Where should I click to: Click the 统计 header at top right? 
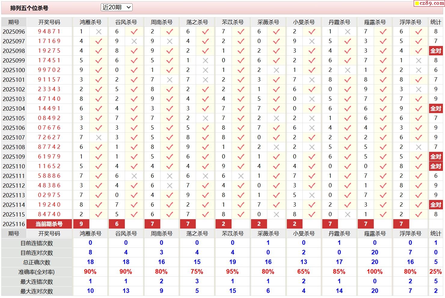(436, 22)
